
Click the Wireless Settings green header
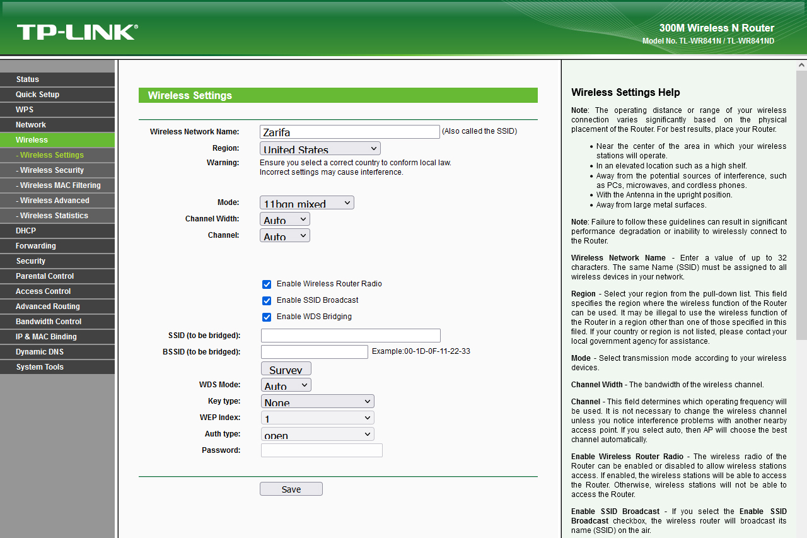tap(338, 95)
